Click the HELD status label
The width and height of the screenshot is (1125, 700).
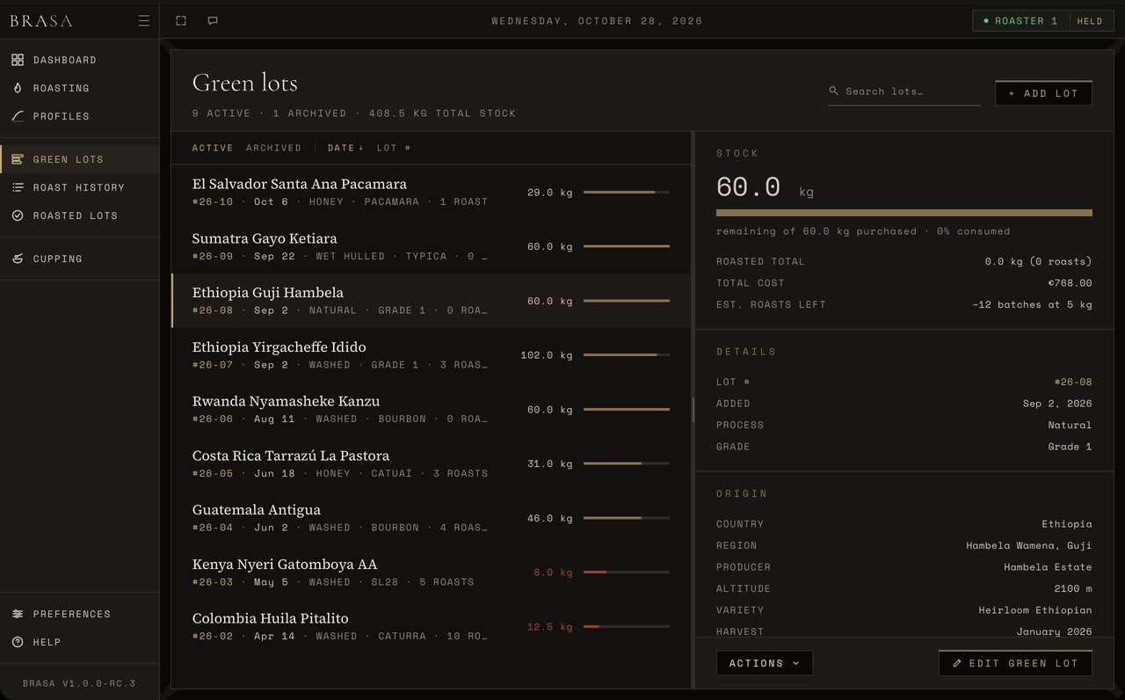tap(1090, 21)
